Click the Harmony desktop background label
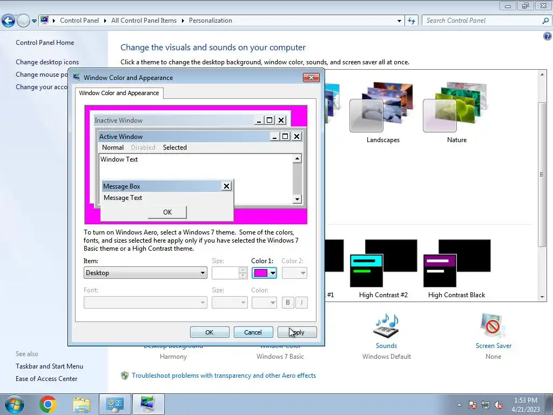553x415 pixels. 173,357
